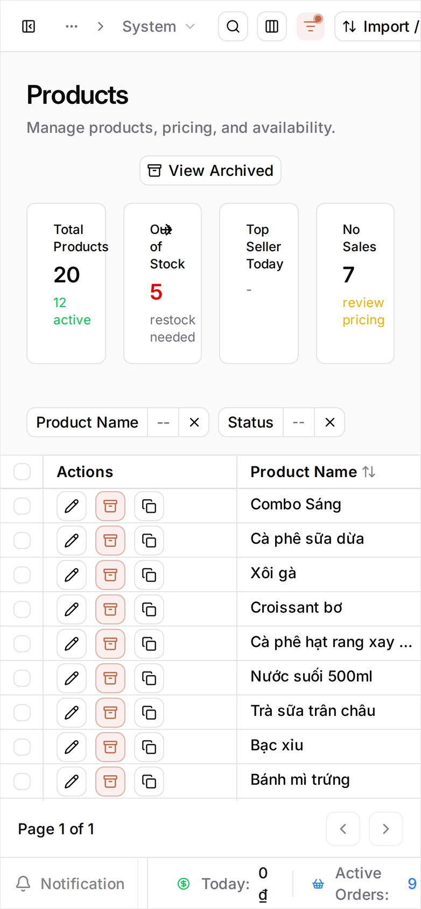Go to the previous page

(343, 829)
